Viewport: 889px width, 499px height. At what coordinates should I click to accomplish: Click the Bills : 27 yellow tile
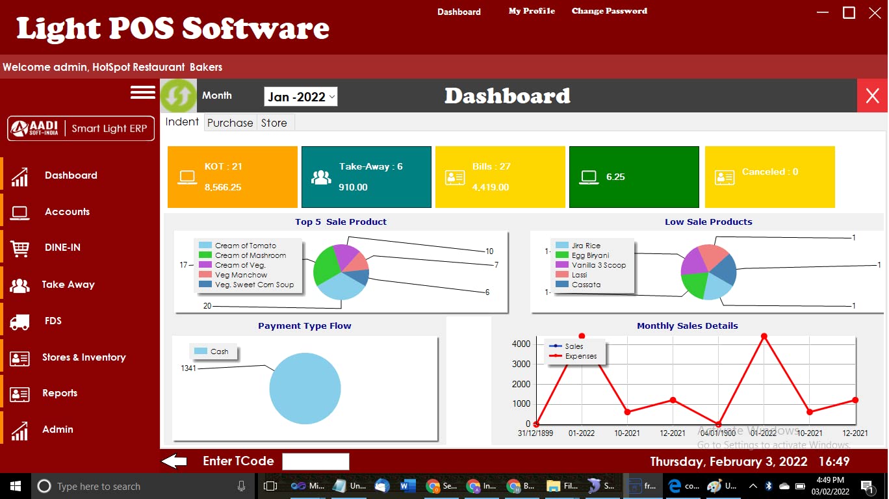(500, 177)
